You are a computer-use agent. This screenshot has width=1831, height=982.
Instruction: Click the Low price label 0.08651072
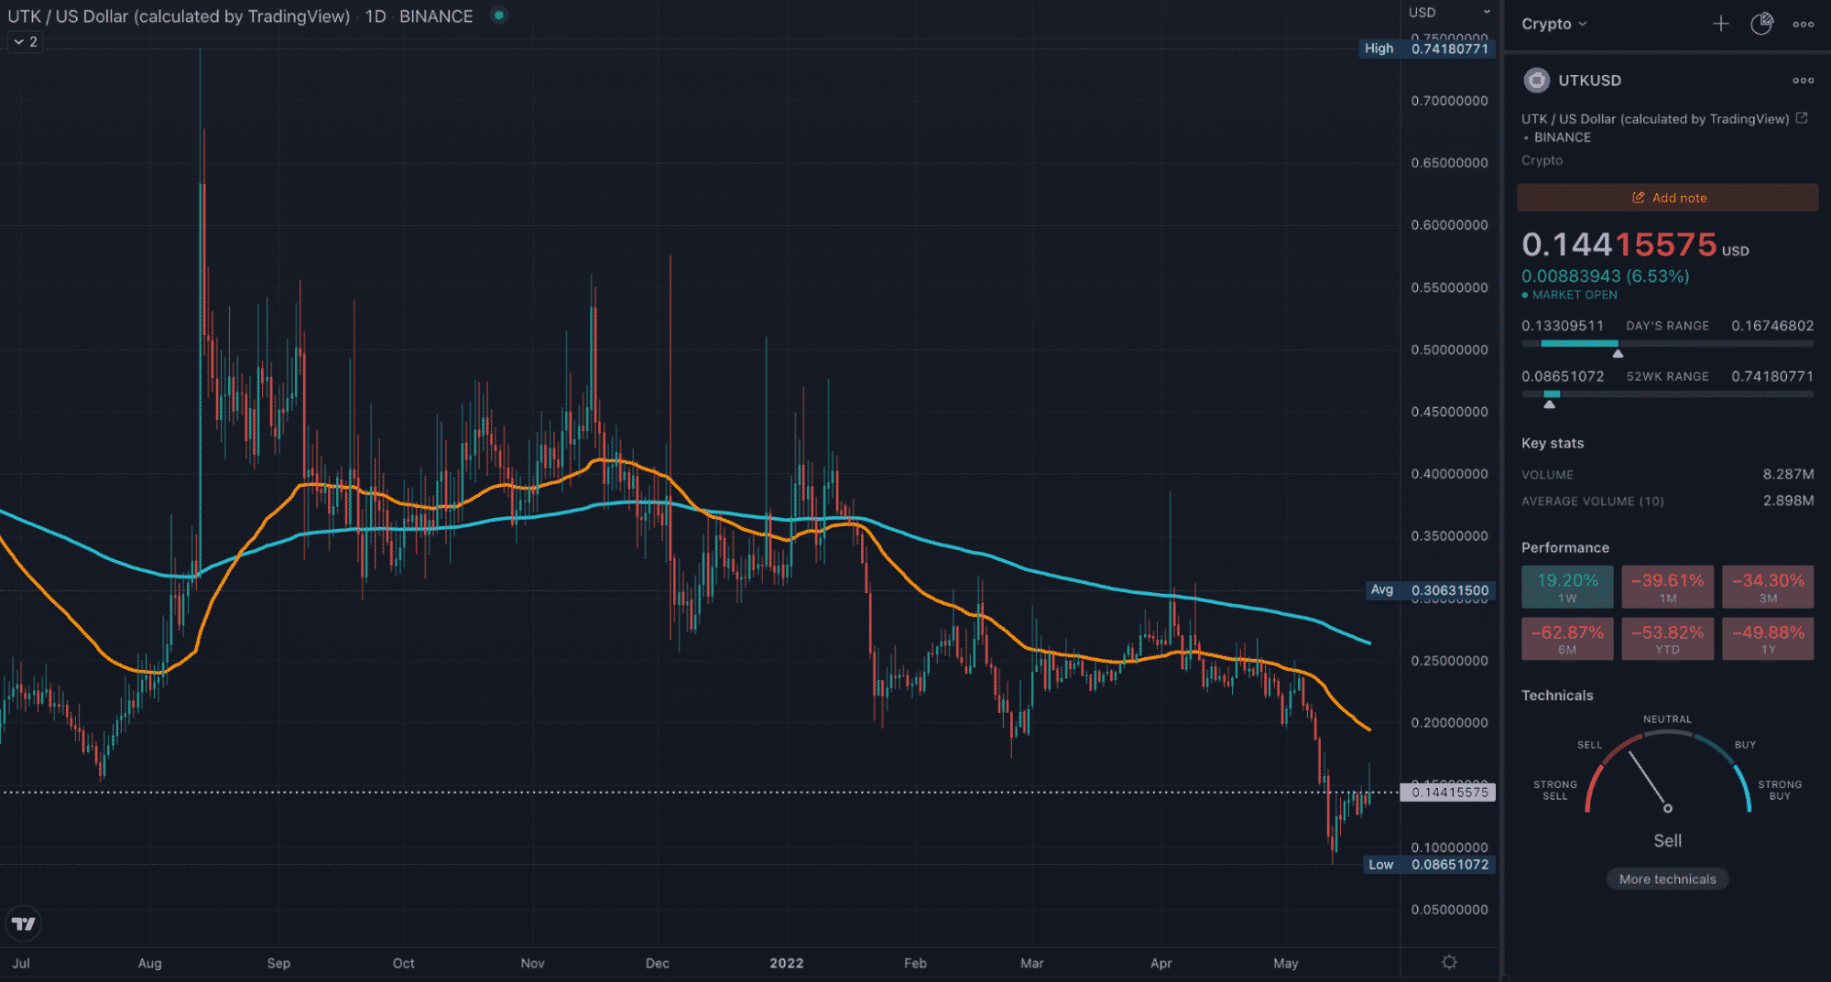coord(1429,864)
